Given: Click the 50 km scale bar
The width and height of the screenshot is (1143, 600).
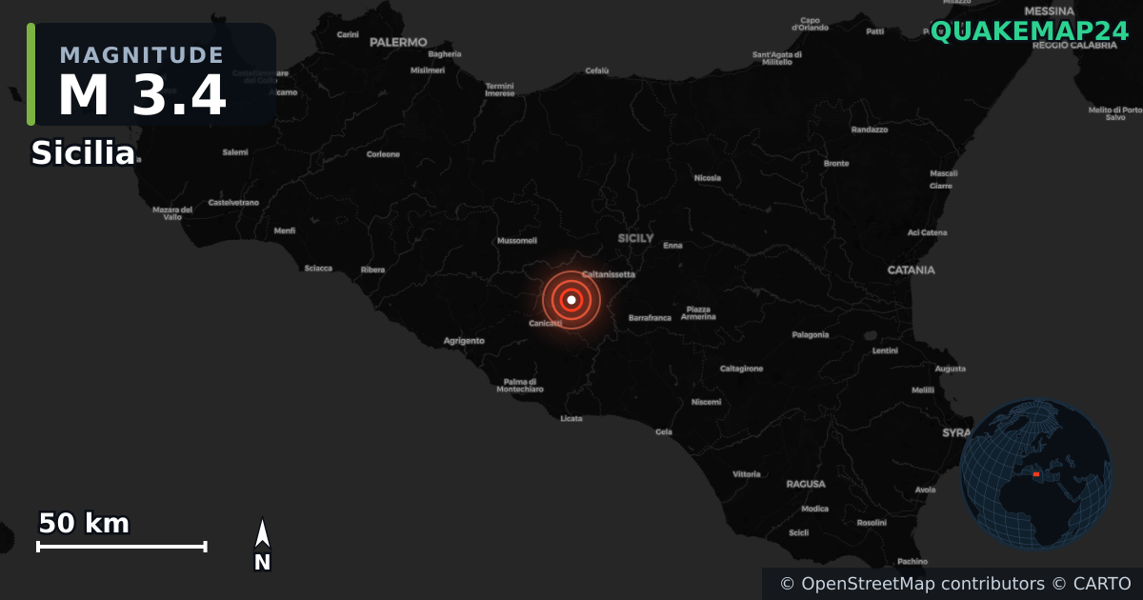Looking at the screenshot, I should click(121, 546).
